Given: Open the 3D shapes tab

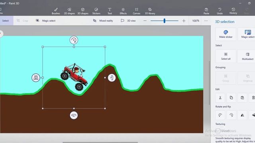Looking at the screenshot, I should (x=83, y=11).
